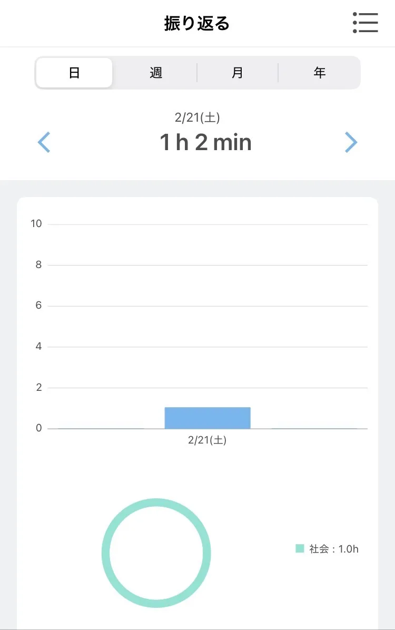Go to next day with right arrow
The width and height of the screenshot is (395, 630).
[351, 142]
